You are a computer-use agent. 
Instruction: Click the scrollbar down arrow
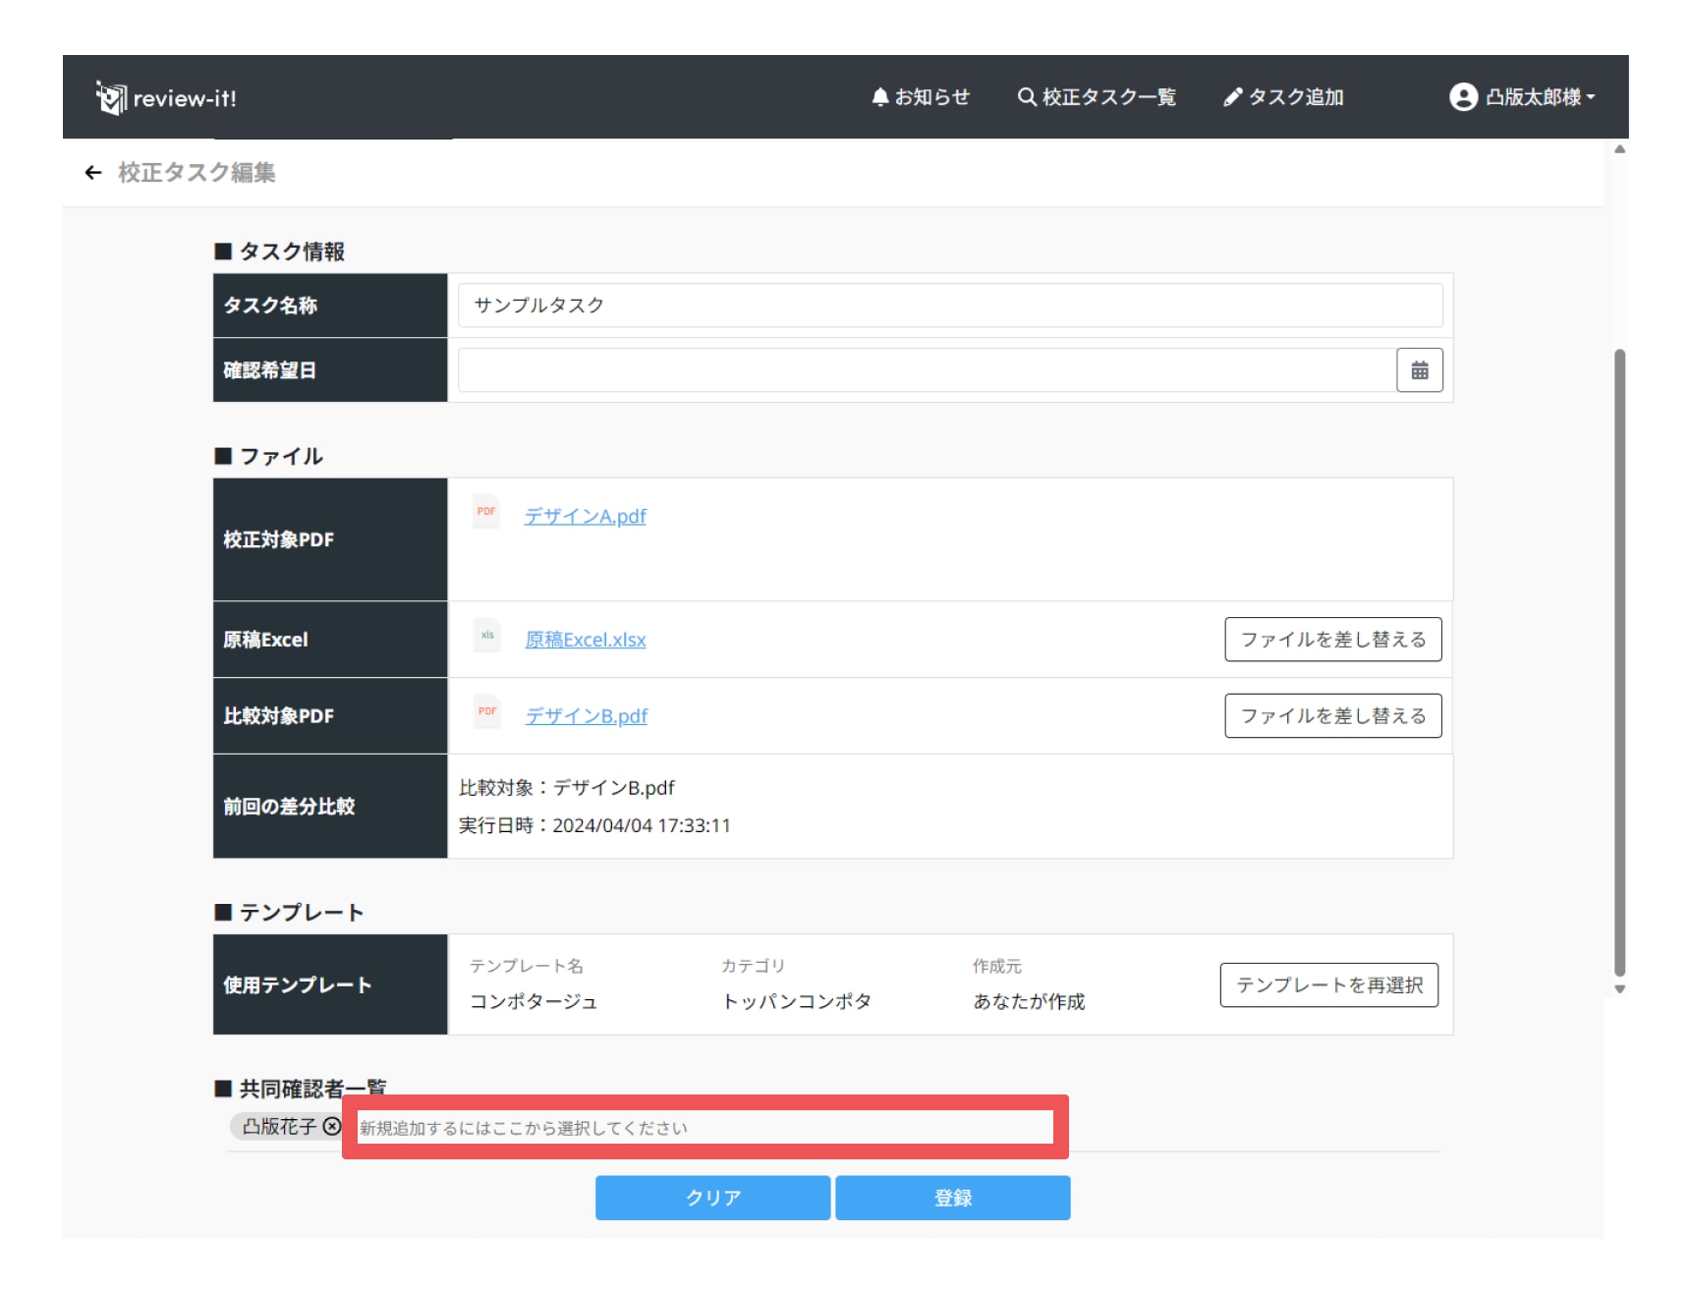click(1619, 989)
